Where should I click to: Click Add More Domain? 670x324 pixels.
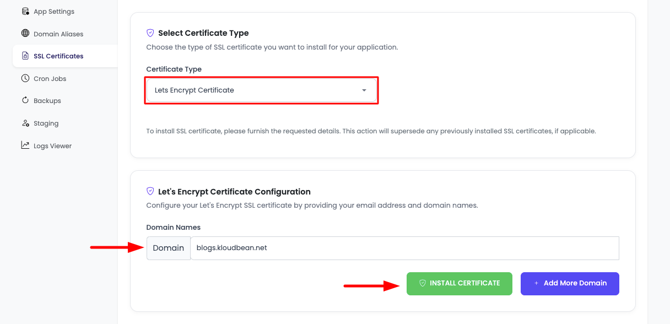coord(570,283)
